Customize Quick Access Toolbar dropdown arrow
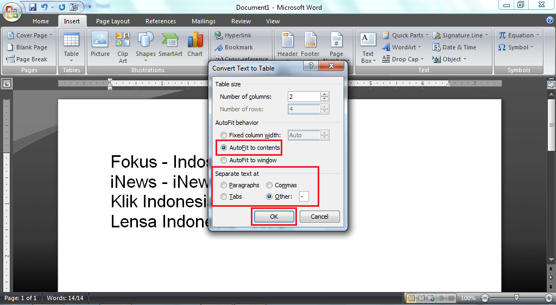The width and height of the screenshot is (556, 305). (90, 7)
